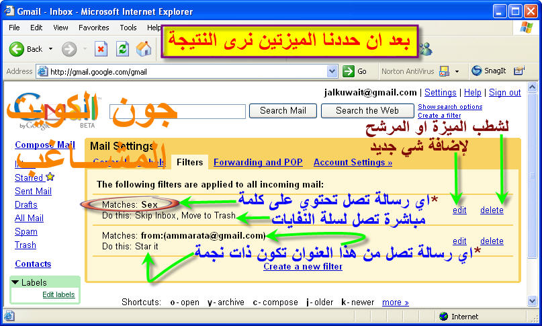542x326 pixels.
Task: Edit the Sex word filter
Action: point(459,210)
